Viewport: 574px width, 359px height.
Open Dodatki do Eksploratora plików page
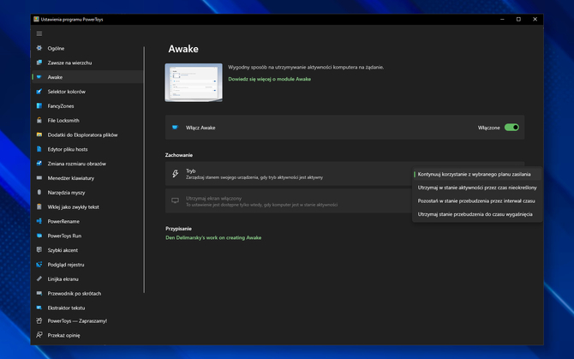coord(87,135)
